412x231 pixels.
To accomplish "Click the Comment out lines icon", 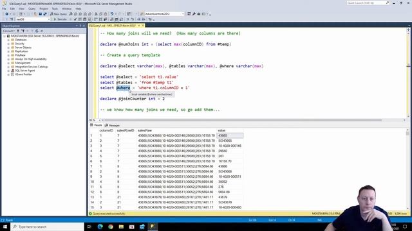I will [127, 19].
